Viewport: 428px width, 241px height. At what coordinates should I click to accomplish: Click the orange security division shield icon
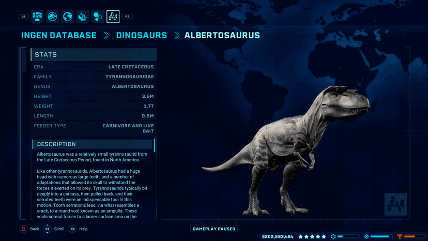click(400, 236)
